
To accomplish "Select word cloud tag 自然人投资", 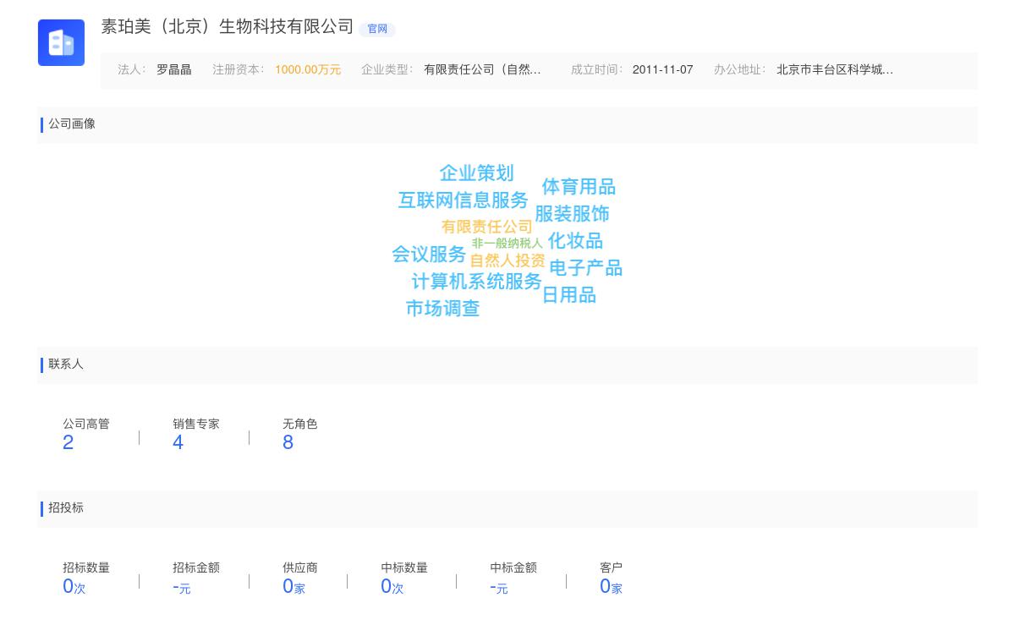I will pos(507,260).
